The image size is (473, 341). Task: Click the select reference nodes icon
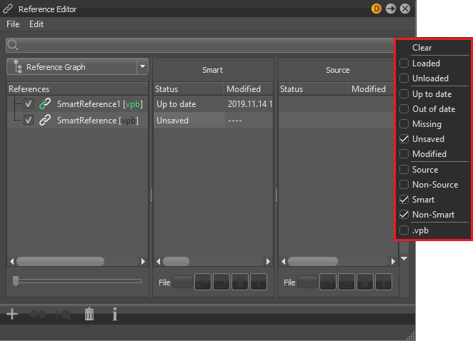64,315
